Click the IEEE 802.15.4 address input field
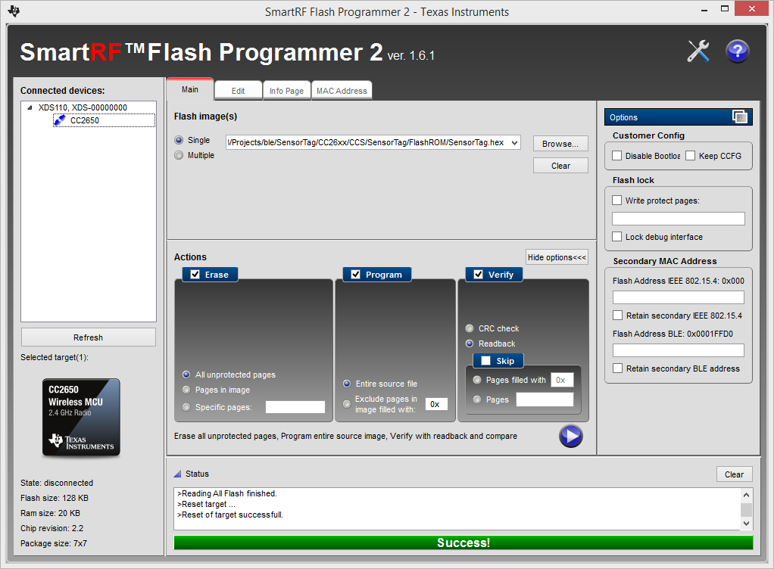The height and width of the screenshot is (569, 774). pos(679,297)
